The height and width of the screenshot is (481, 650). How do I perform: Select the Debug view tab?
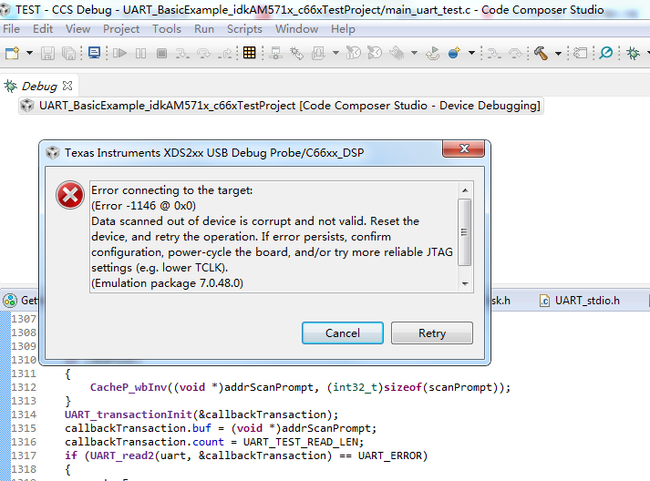[39, 87]
